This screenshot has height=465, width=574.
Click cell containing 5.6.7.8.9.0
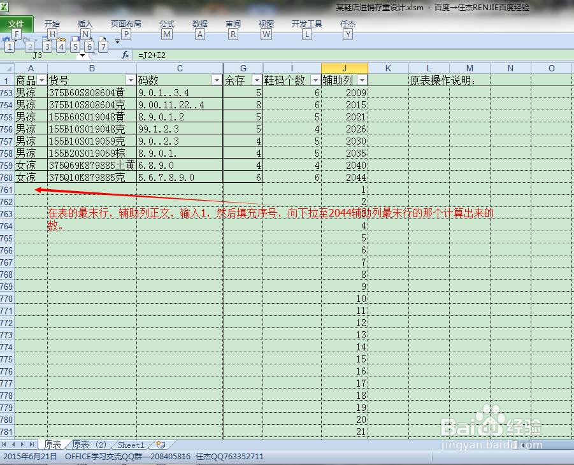(180, 178)
